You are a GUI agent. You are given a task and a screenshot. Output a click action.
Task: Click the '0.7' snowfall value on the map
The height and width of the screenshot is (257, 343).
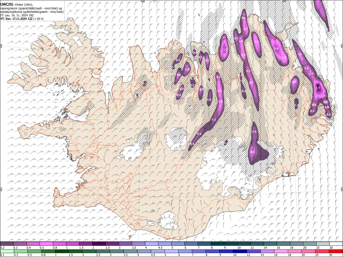tap(246, 29)
